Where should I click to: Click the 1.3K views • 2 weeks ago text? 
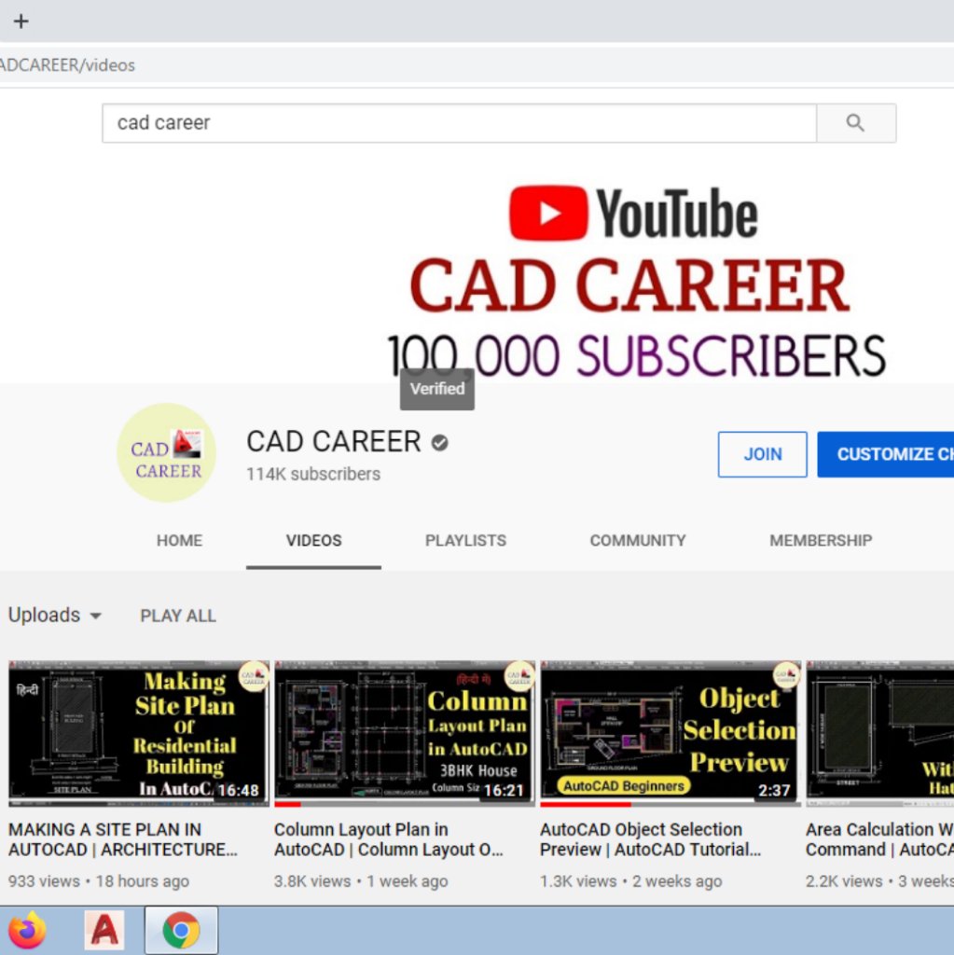coord(630,880)
